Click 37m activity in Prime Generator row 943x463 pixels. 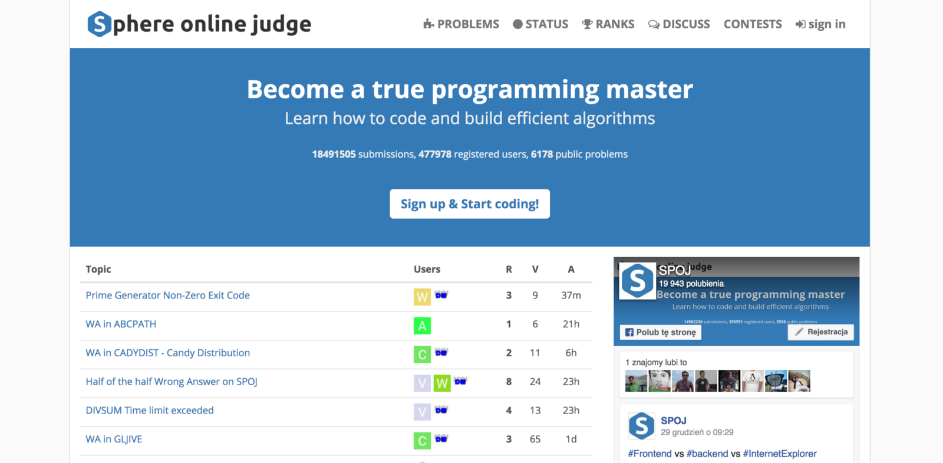pyautogui.click(x=571, y=295)
